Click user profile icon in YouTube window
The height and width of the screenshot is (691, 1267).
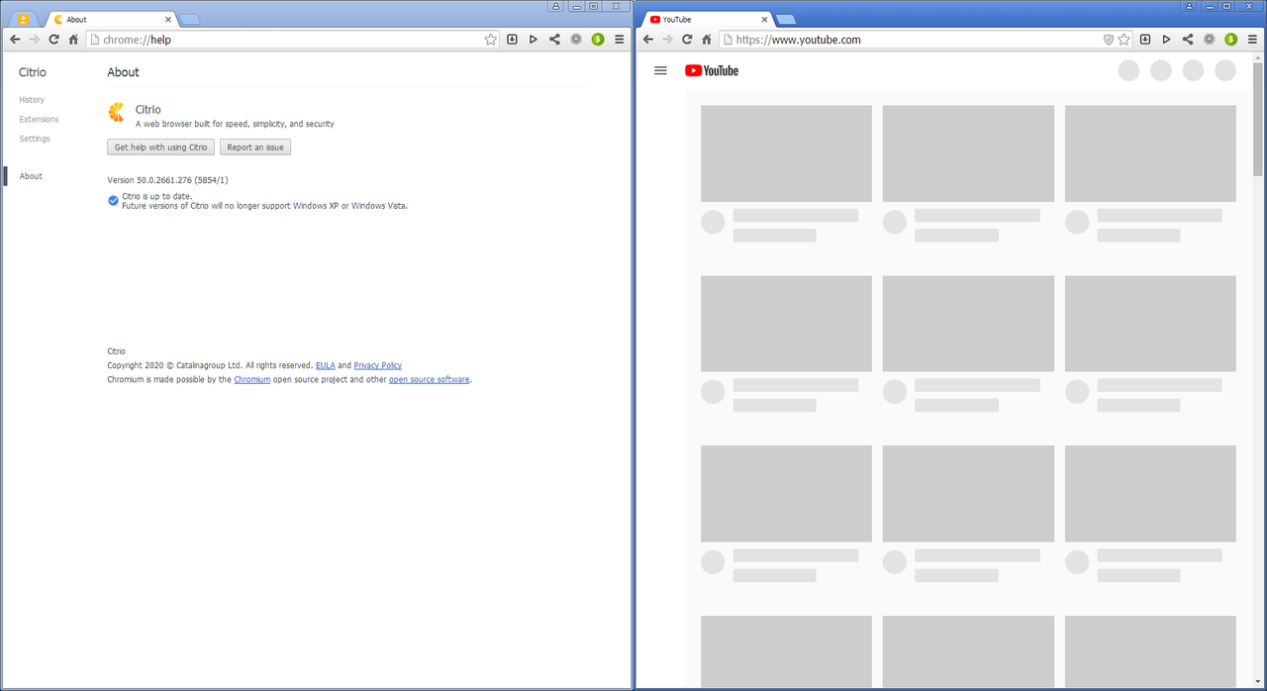1190,6
